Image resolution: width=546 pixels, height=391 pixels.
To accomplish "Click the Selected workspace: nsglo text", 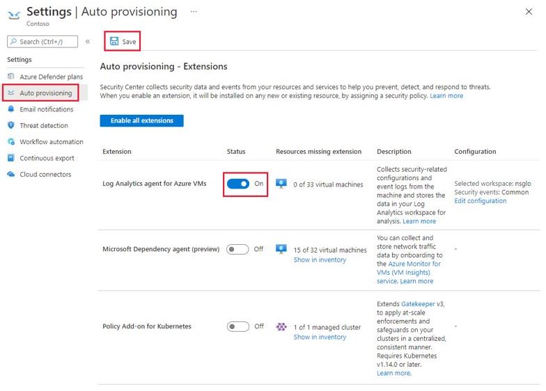I will tap(493, 184).
